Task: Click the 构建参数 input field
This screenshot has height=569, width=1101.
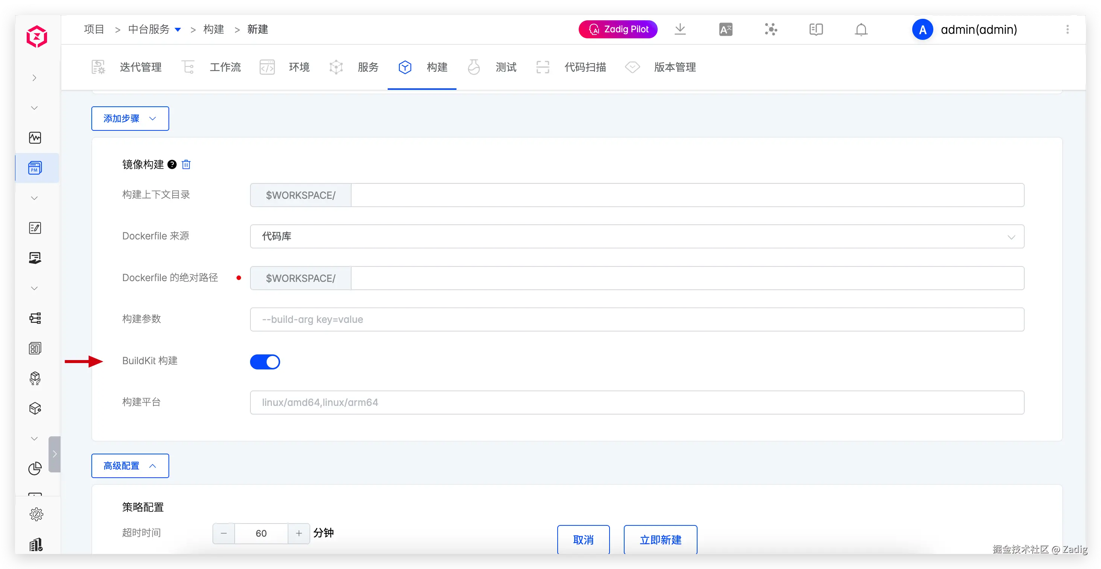Action: 637,319
